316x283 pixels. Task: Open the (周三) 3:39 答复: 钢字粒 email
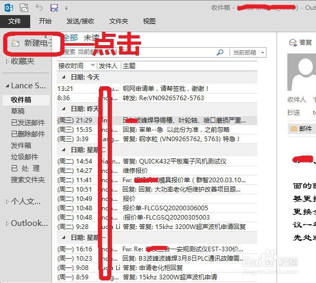[157, 139]
